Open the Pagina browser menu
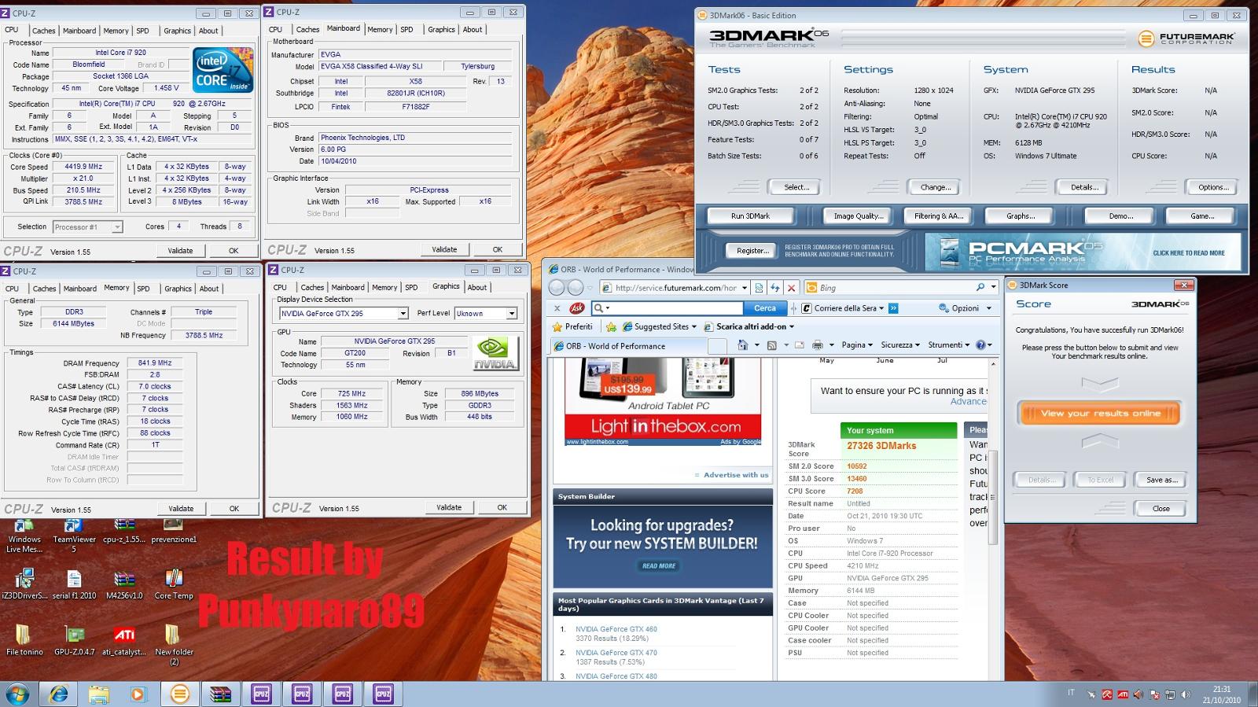The height and width of the screenshot is (707, 1258). click(x=857, y=345)
